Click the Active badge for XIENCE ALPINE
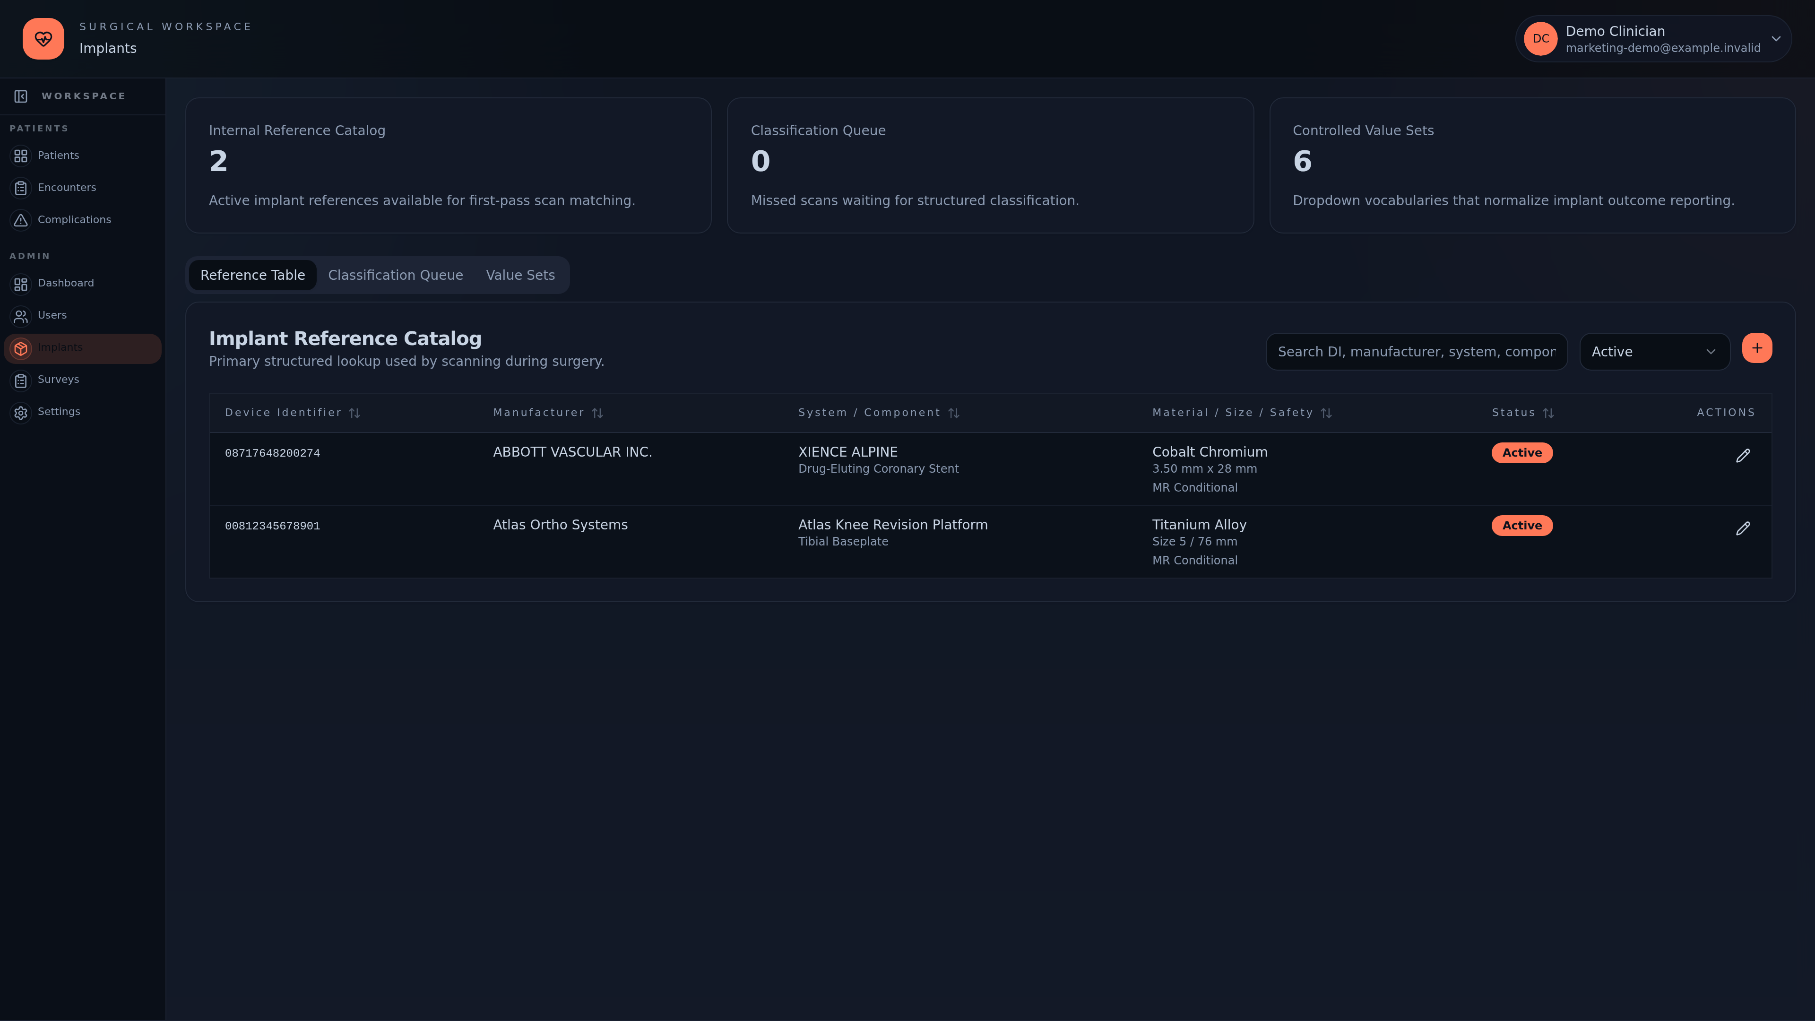 click(1522, 453)
